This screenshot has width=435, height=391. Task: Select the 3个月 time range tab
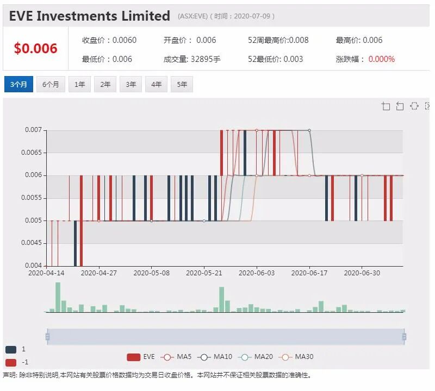coord(18,84)
